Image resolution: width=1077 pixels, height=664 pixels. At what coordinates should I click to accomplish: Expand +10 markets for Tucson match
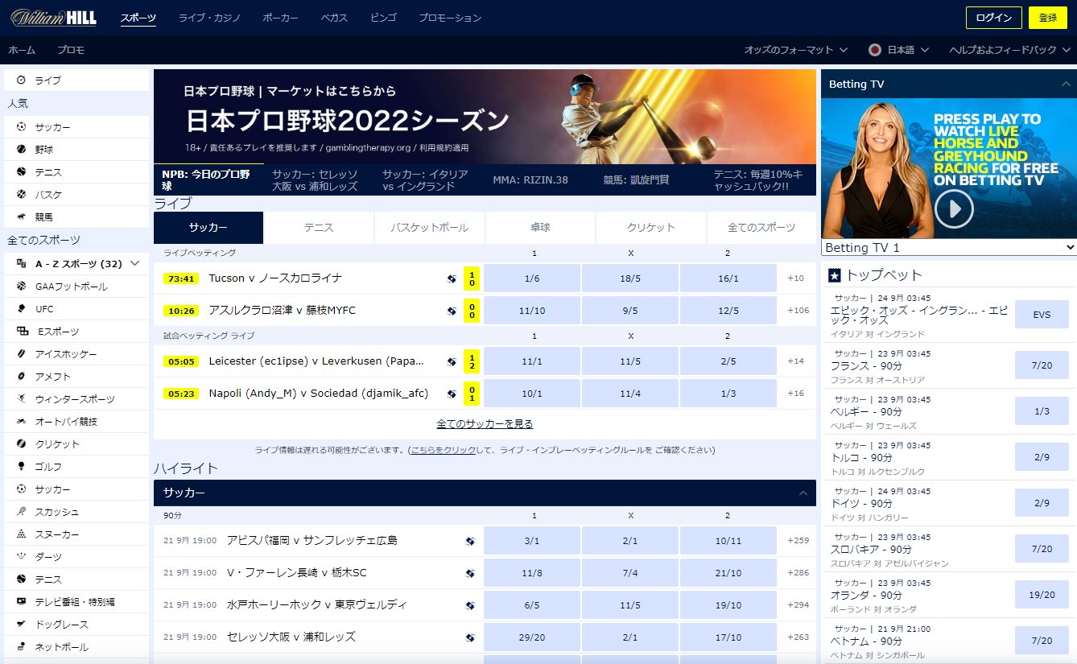796,278
